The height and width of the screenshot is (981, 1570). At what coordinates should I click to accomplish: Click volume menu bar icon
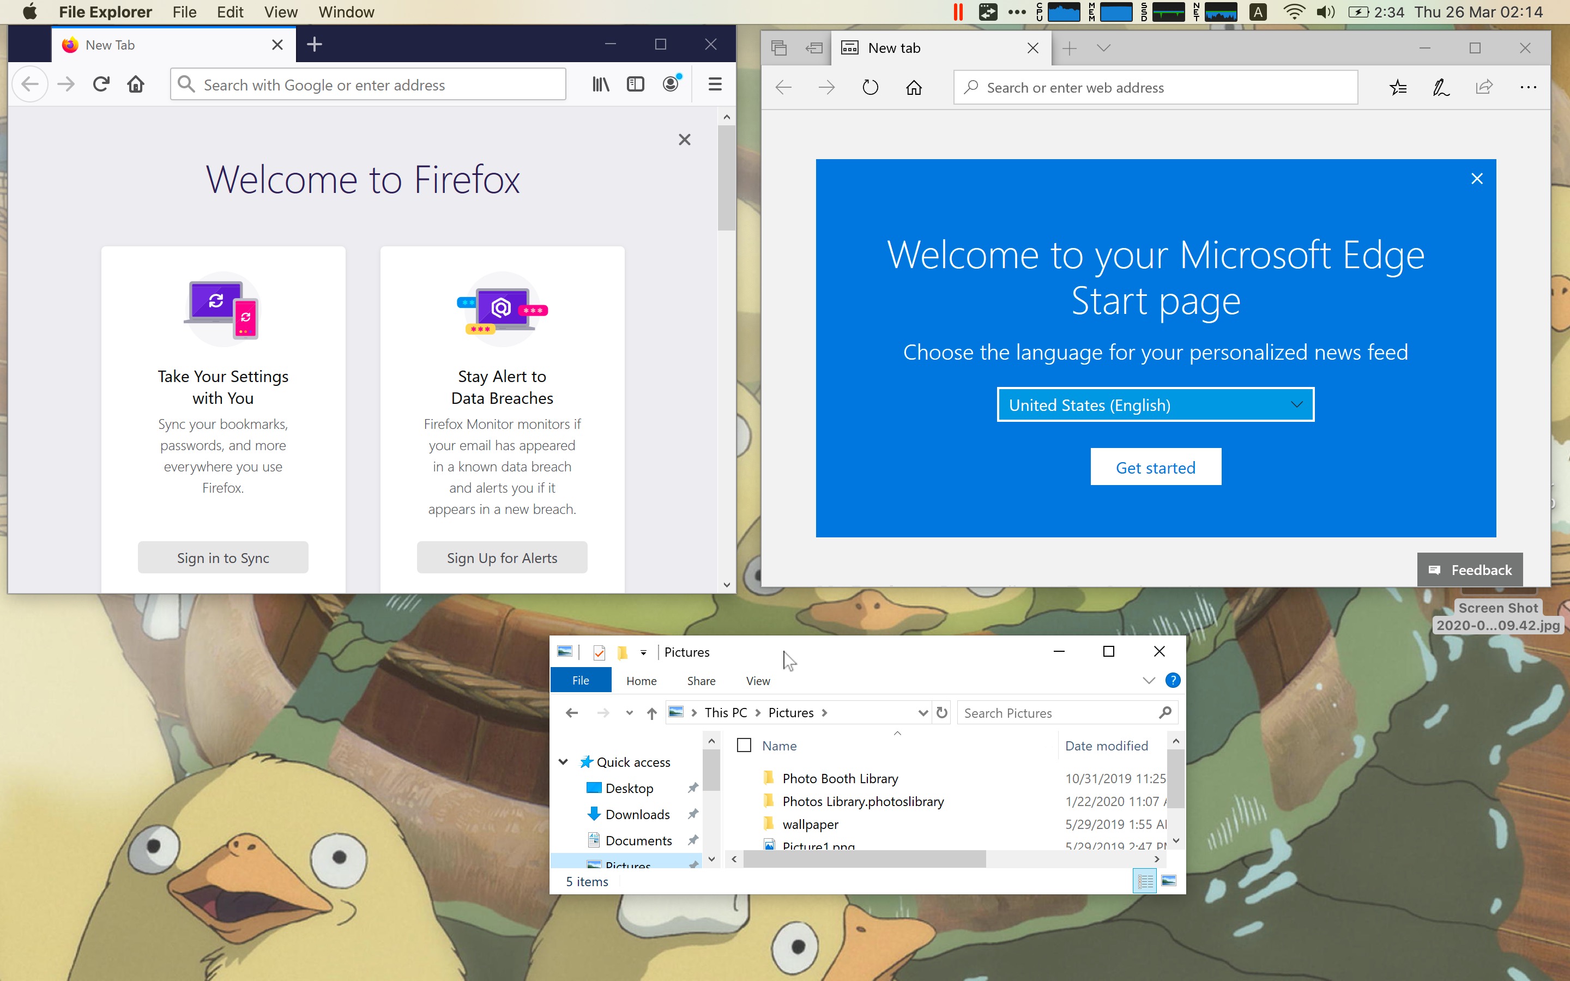(1325, 13)
